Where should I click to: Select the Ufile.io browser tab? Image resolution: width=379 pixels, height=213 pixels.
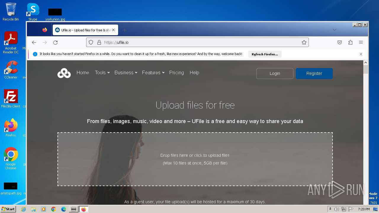[85, 30]
